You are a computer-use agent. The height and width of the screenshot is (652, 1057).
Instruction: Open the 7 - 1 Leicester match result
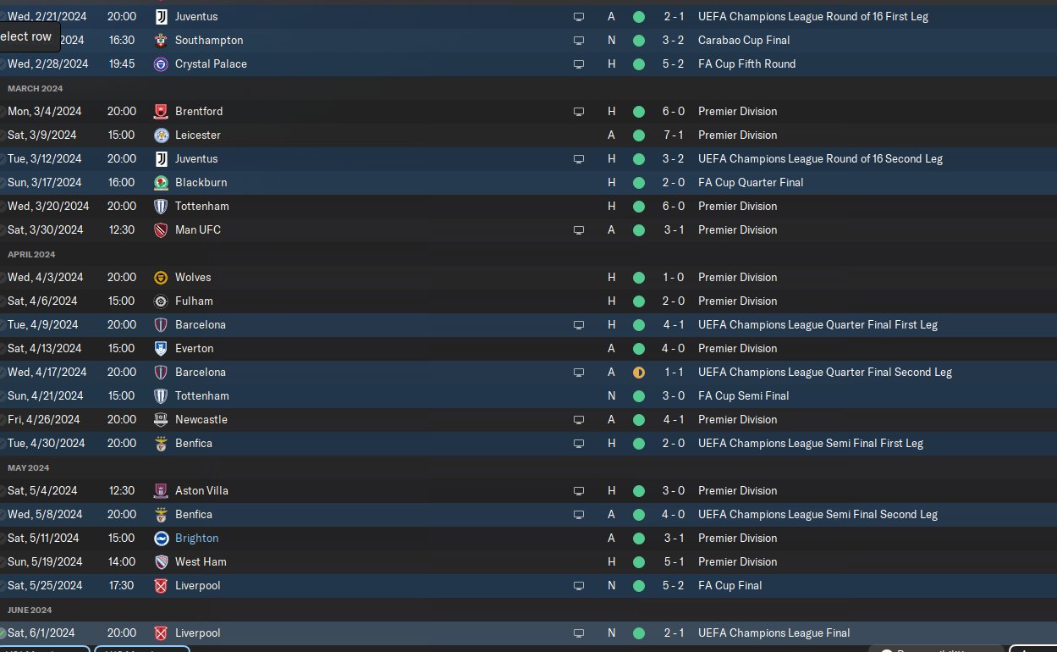(x=674, y=135)
